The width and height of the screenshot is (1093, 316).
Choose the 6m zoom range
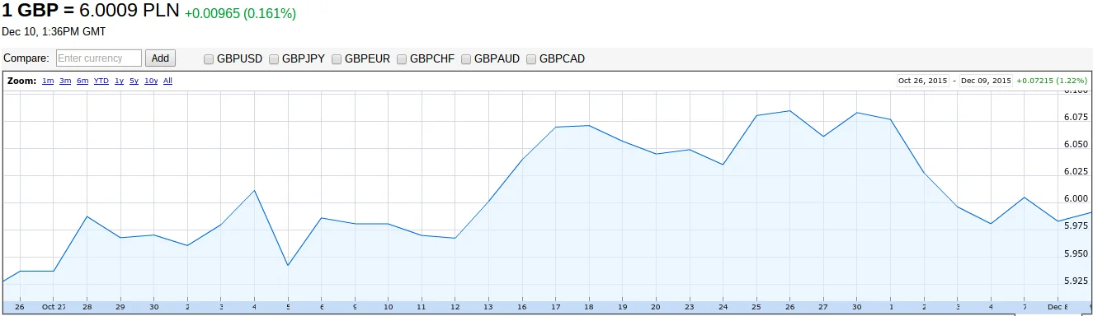pos(82,81)
